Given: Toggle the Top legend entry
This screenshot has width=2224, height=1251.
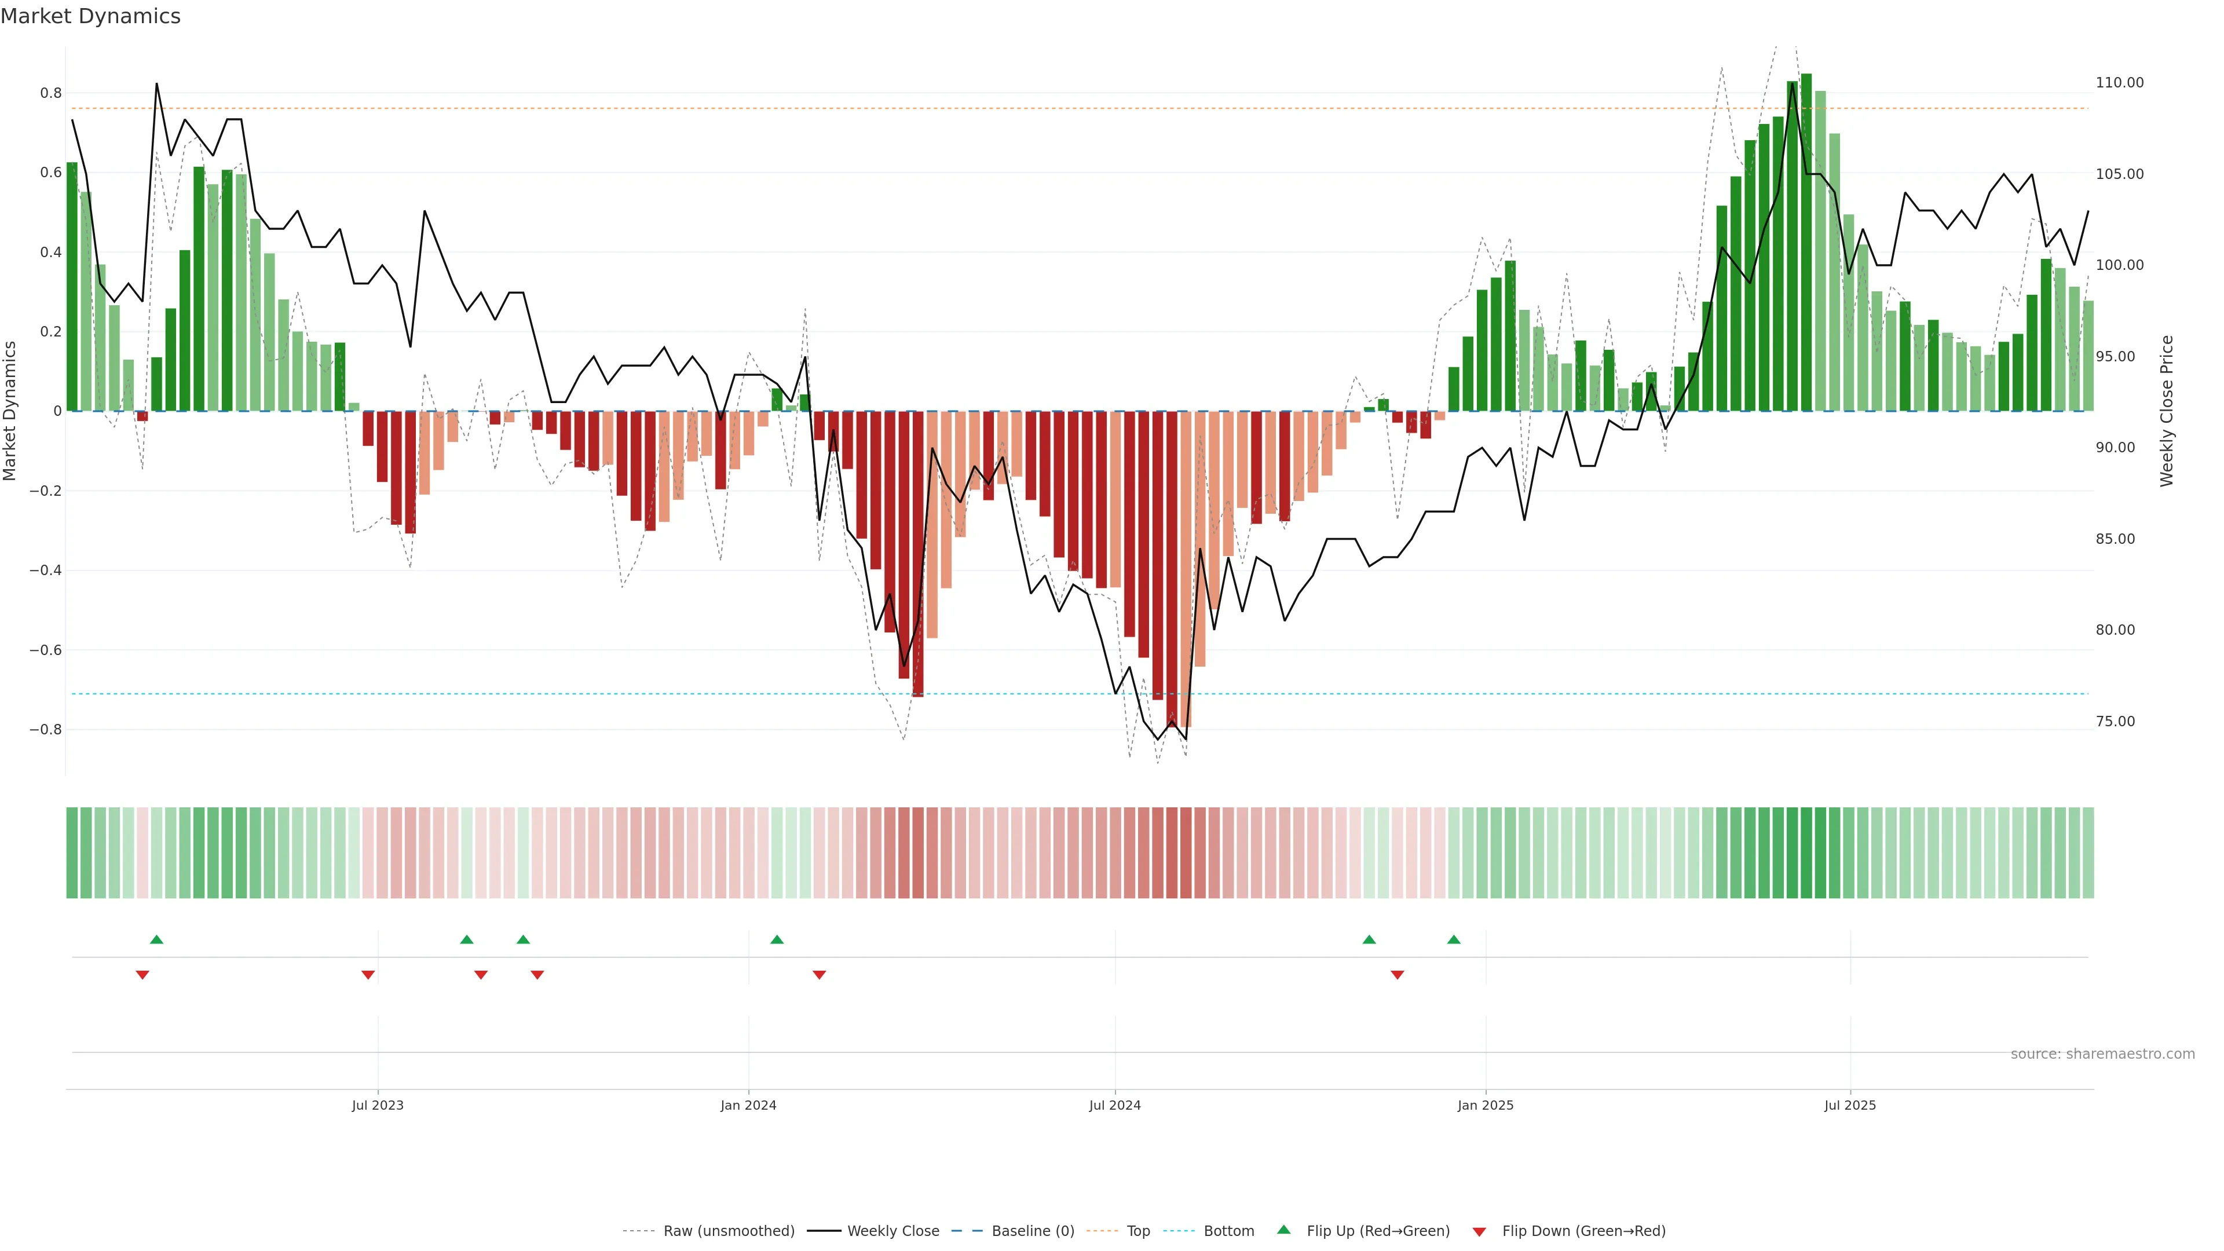Looking at the screenshot, I should click(x=1138, y=1231).
